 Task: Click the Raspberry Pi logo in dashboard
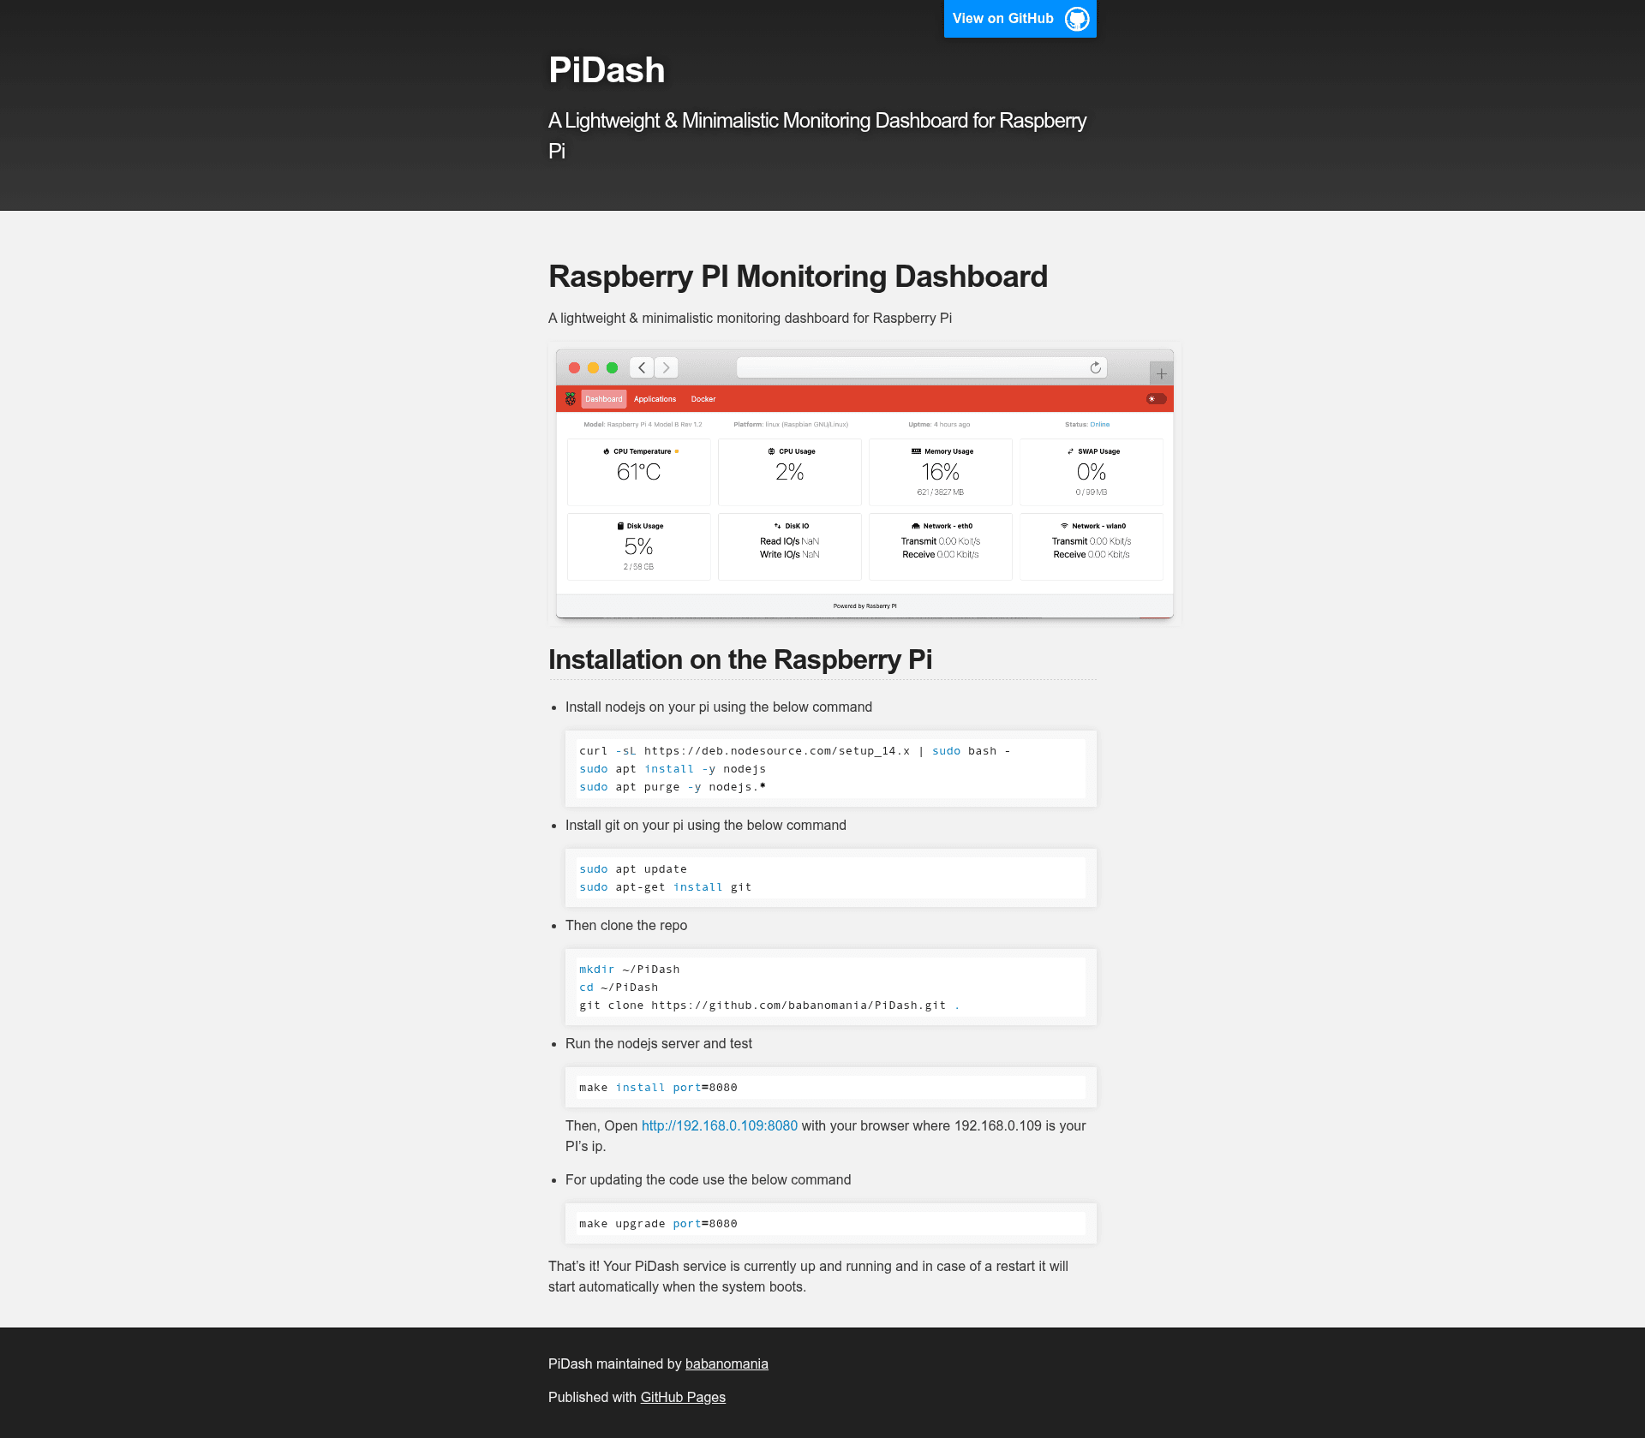(571, 399)
